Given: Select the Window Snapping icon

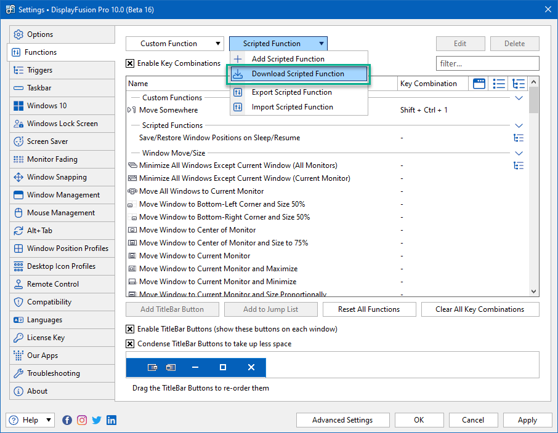Looking at the screenshot, I should [x=18, y=177].
